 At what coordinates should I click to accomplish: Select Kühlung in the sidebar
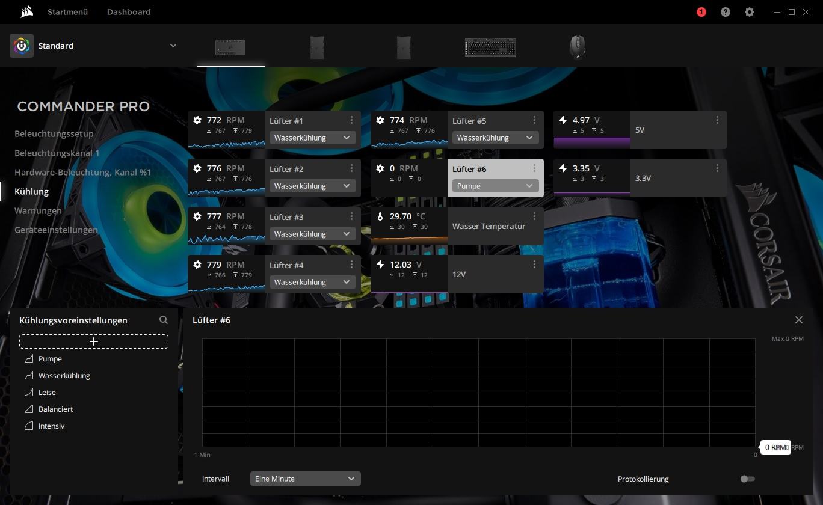coord(31,191)
